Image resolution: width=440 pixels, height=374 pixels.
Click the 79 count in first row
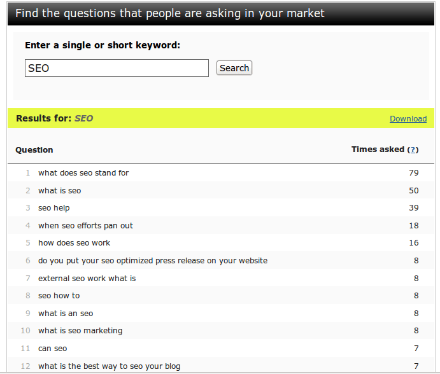tap(413, 173)
